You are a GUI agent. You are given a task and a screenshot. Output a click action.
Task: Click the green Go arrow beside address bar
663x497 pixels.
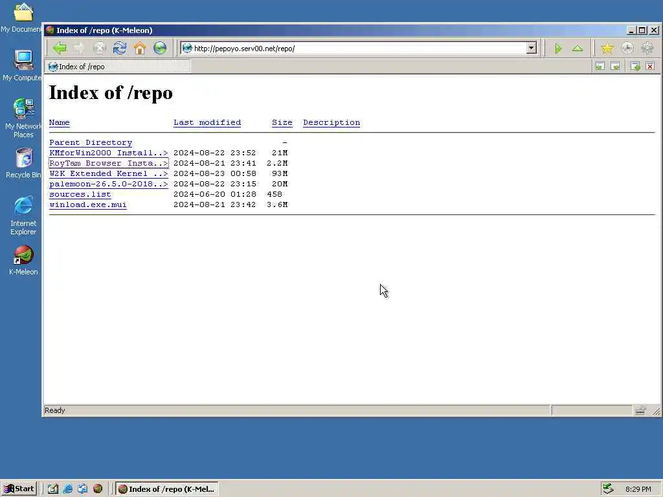557,49
